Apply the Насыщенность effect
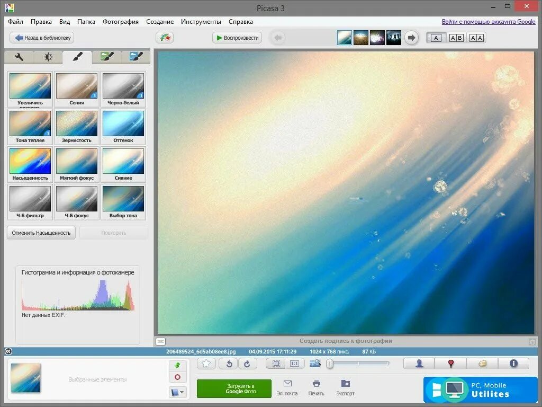Viewport: 542px width, 407px height. click(30, 165)
